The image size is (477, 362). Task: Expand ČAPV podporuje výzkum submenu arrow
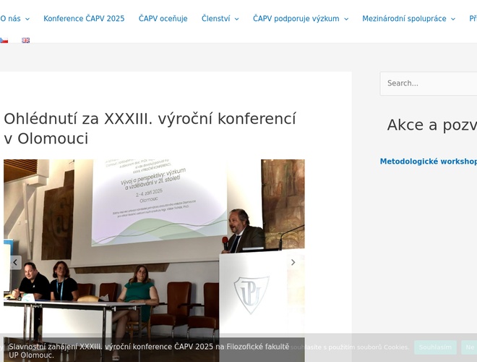pos(345,19)
